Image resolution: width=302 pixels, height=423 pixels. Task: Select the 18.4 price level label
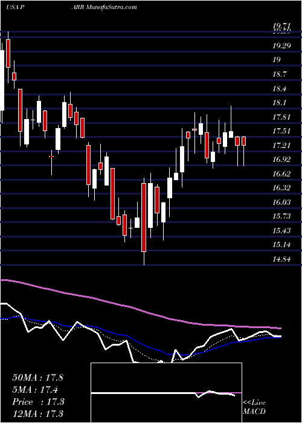click(x=280, y=88)
